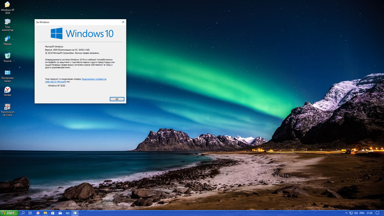Screen dimensions: 384x216
Task: Open Yandex browser from the taskbar
Action: tap(38, 213)
